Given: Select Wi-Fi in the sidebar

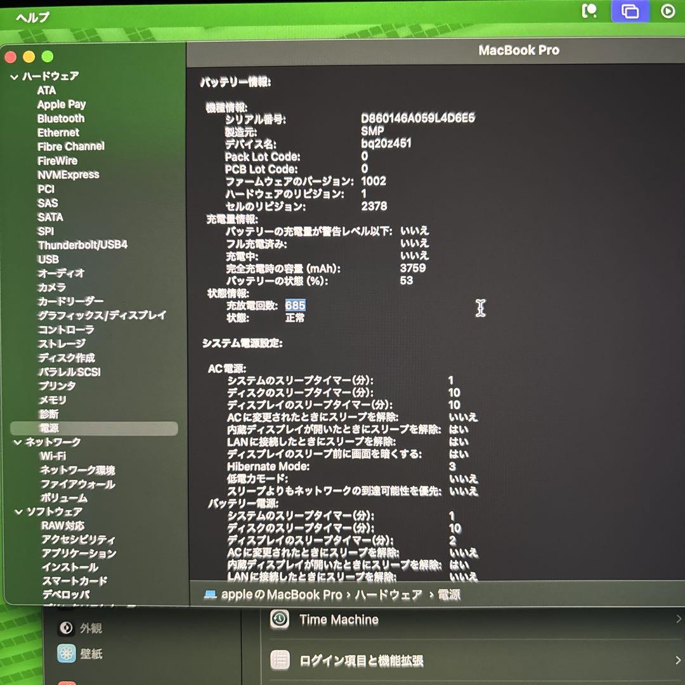Looking at the screenshot, I should click(53, 456).
